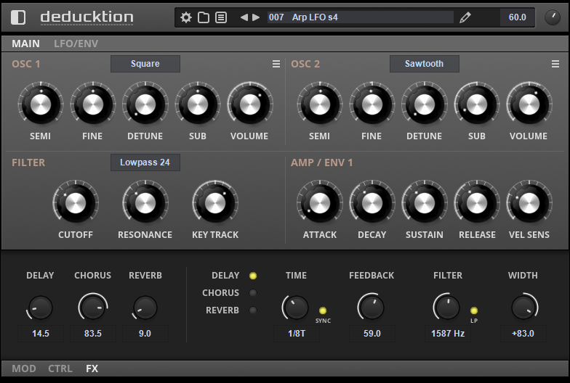Open the preset list icon
Image resolution: width=570 pixels, height=383 pixels.
click(221, 17)
